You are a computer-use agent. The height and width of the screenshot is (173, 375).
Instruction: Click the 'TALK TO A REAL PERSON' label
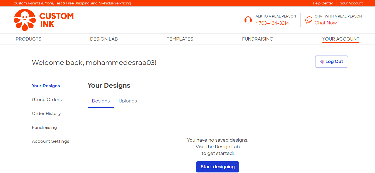[275, 16]
